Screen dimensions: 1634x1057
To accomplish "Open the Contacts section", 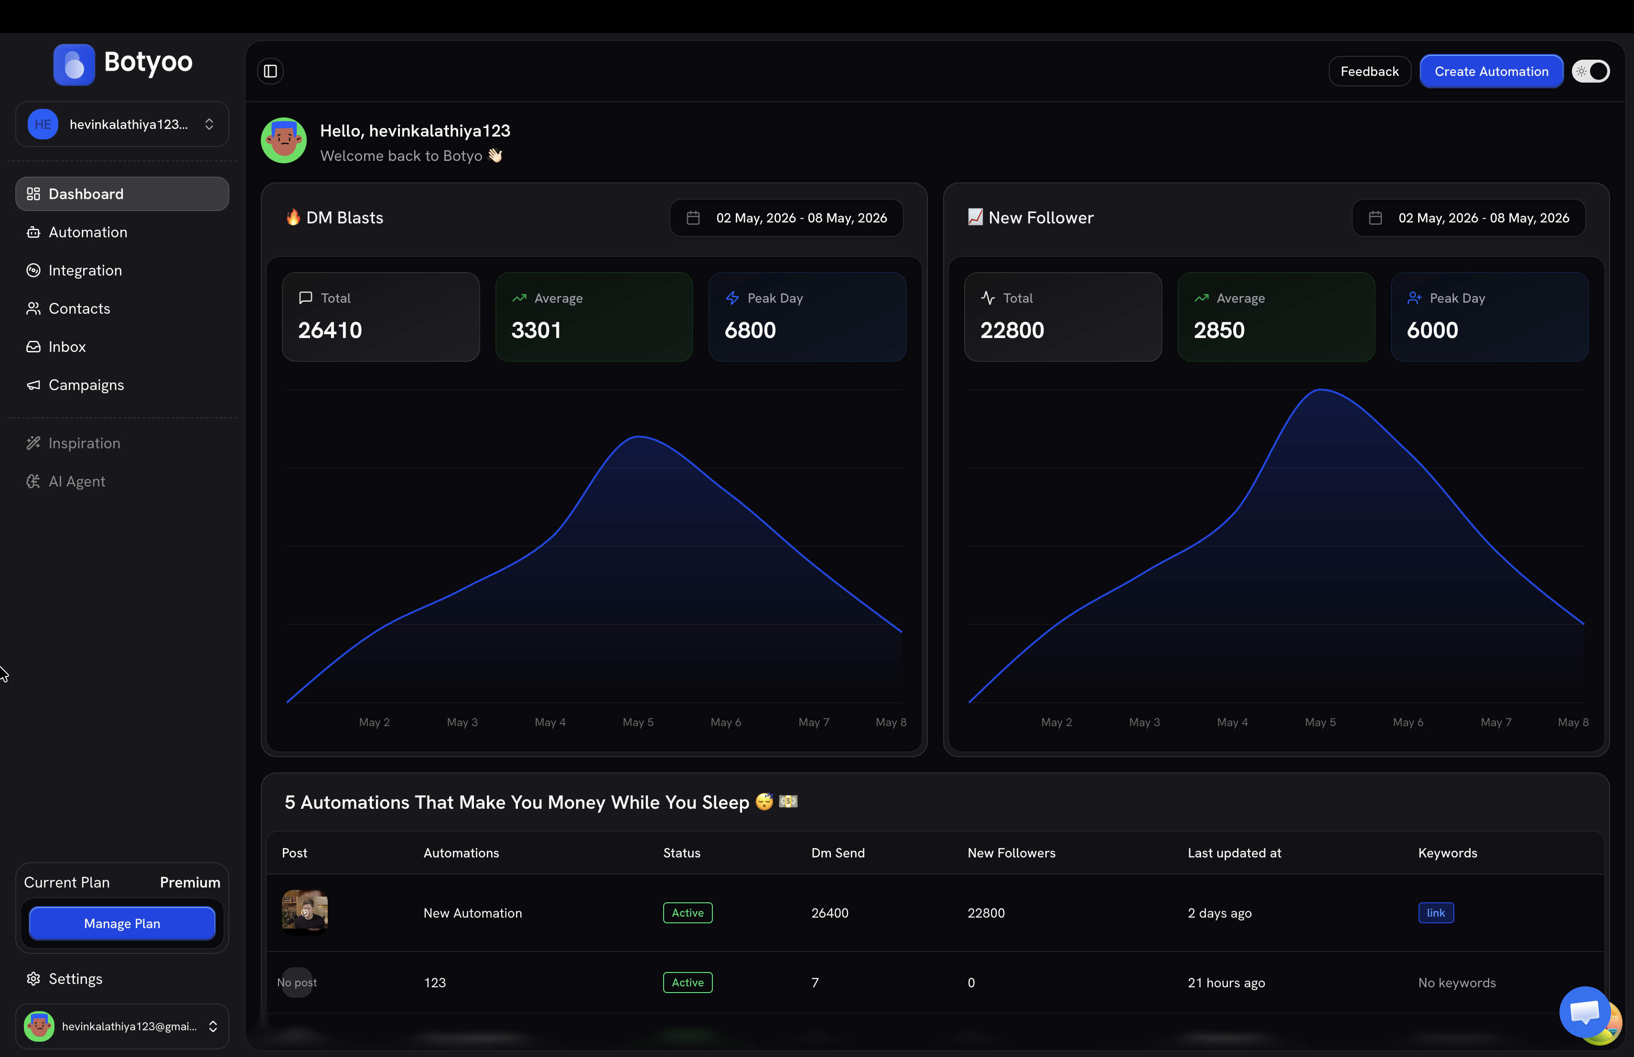I will click(122, 309).
